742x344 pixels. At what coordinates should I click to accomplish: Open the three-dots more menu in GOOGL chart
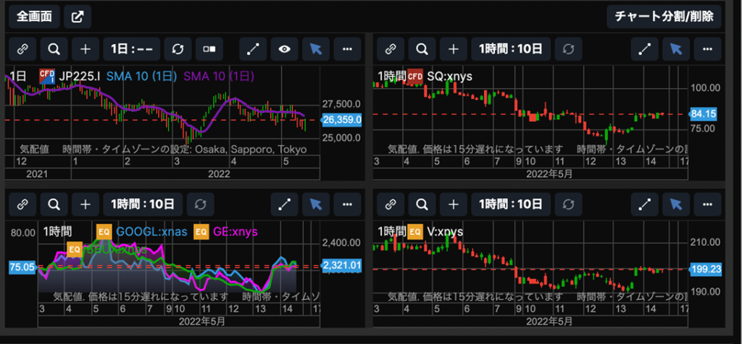coord(347,205)
